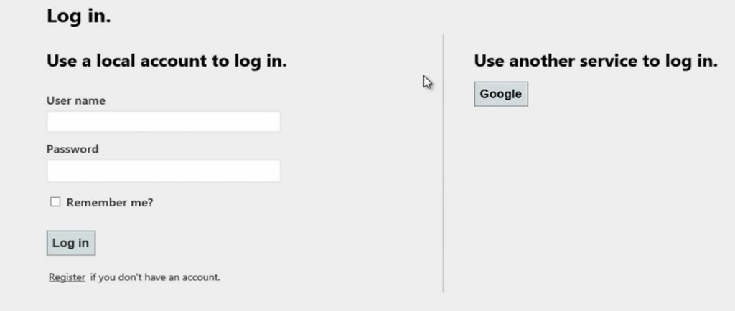Open the Register link
The image size is (735, 311).
click(67, 277)
